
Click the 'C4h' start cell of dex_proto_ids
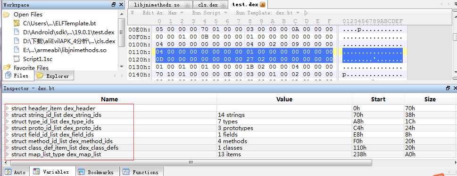tap(378, 128)
